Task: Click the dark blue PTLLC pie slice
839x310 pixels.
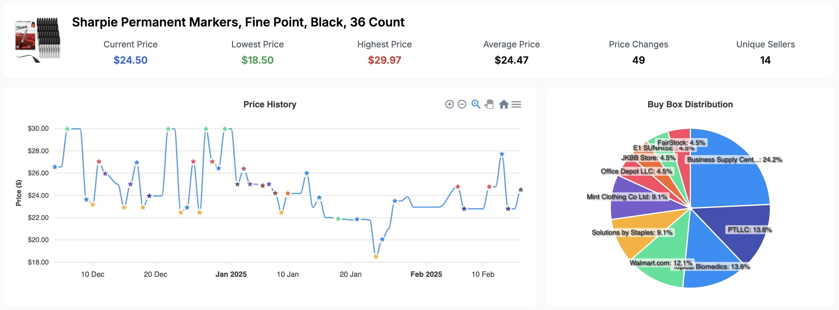Action: point(739,228)
